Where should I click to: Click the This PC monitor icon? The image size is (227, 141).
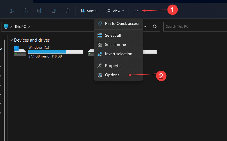(x=6, y=26)
